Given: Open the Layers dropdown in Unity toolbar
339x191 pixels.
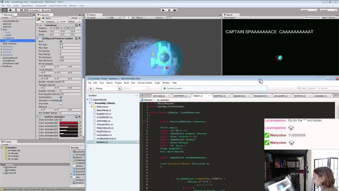Looking at the screenshot, I should (309, 10).
